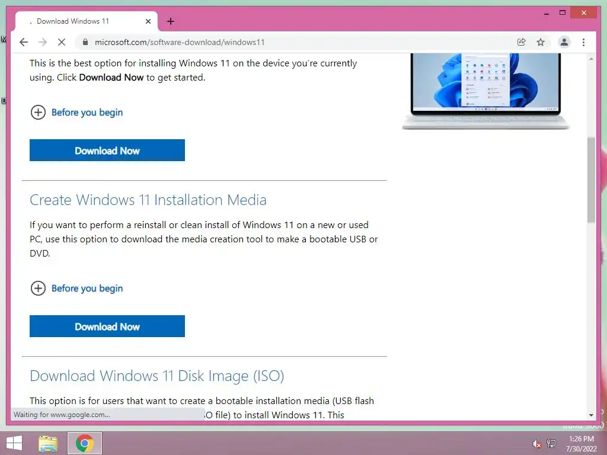Expand Before you begin under Create Installation Media
This screenshot has height=455, width=607.
[76, 289]
